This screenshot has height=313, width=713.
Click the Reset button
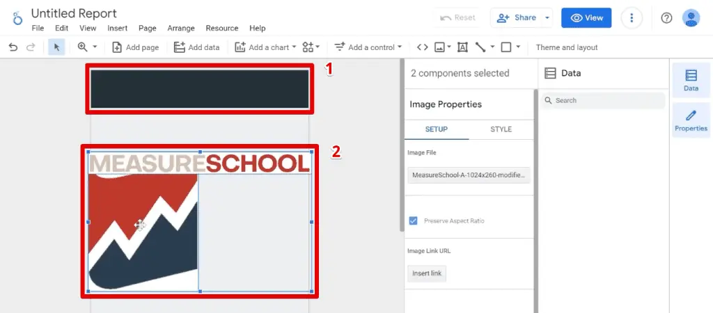tap(458, 17)
